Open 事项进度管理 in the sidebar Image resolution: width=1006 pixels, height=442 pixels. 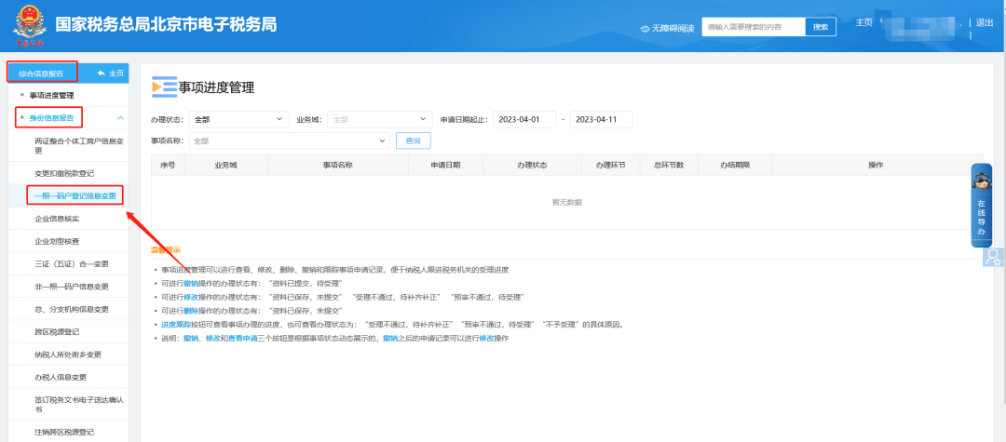(64, 95)
